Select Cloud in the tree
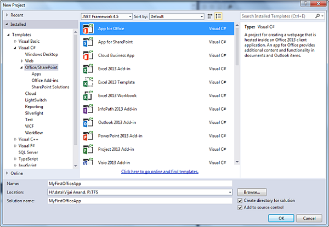This screenshot has width=329, height=227. (x=31, y=94)
